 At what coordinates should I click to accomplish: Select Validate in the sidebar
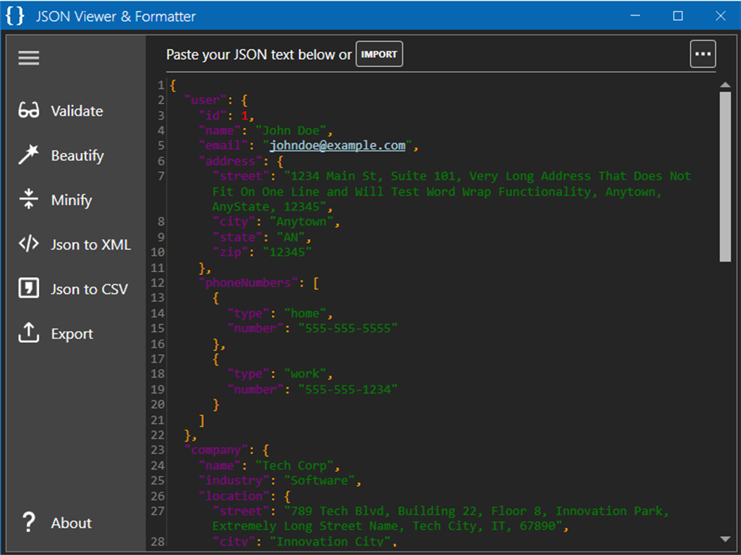point(77,111)
